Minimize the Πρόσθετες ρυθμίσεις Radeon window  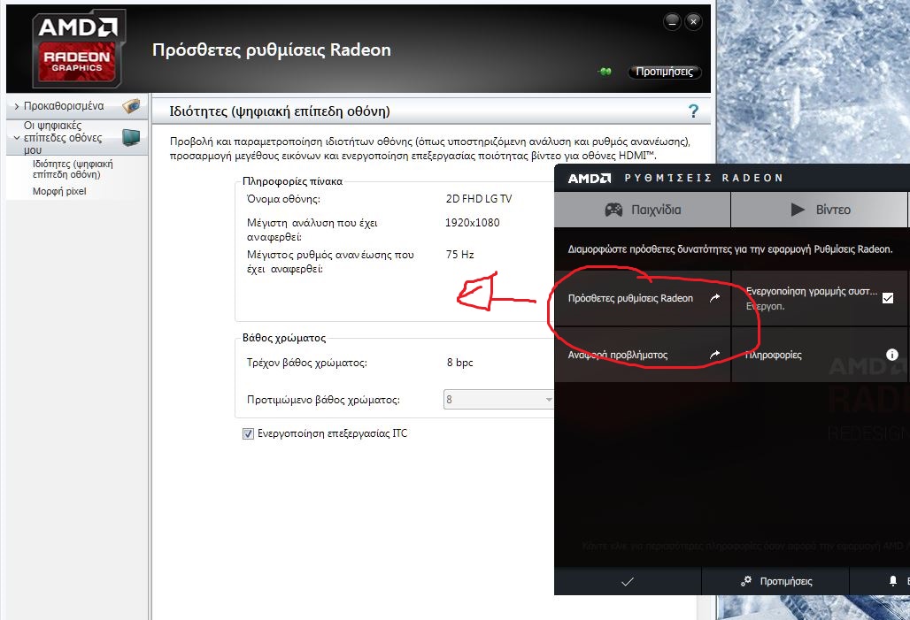point(672,22)
